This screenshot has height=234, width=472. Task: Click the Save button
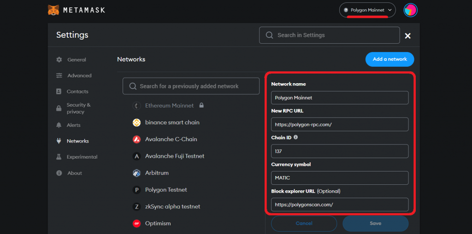(x=375, y=223)
